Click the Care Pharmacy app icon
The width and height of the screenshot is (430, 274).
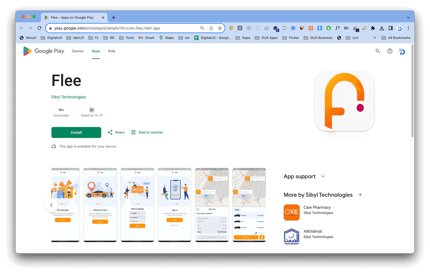292,212
